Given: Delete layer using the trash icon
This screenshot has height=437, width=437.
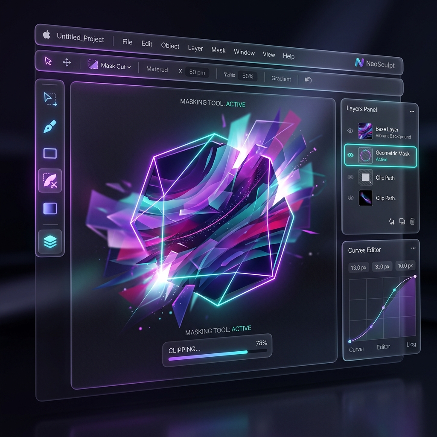Looking at the screenshot, I should coord(412,221).
